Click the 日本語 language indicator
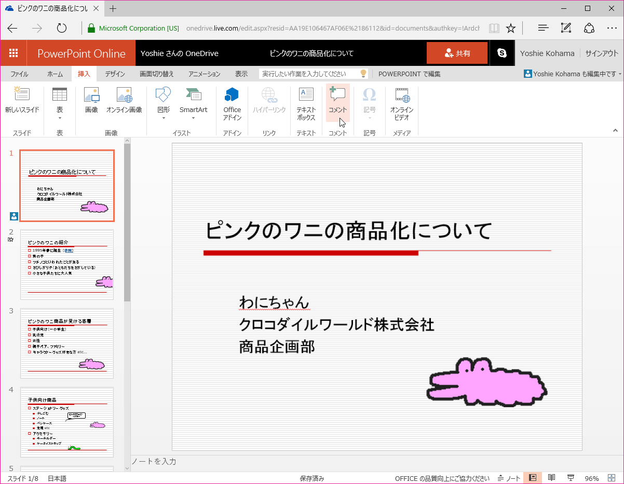 tap(57, 478)
